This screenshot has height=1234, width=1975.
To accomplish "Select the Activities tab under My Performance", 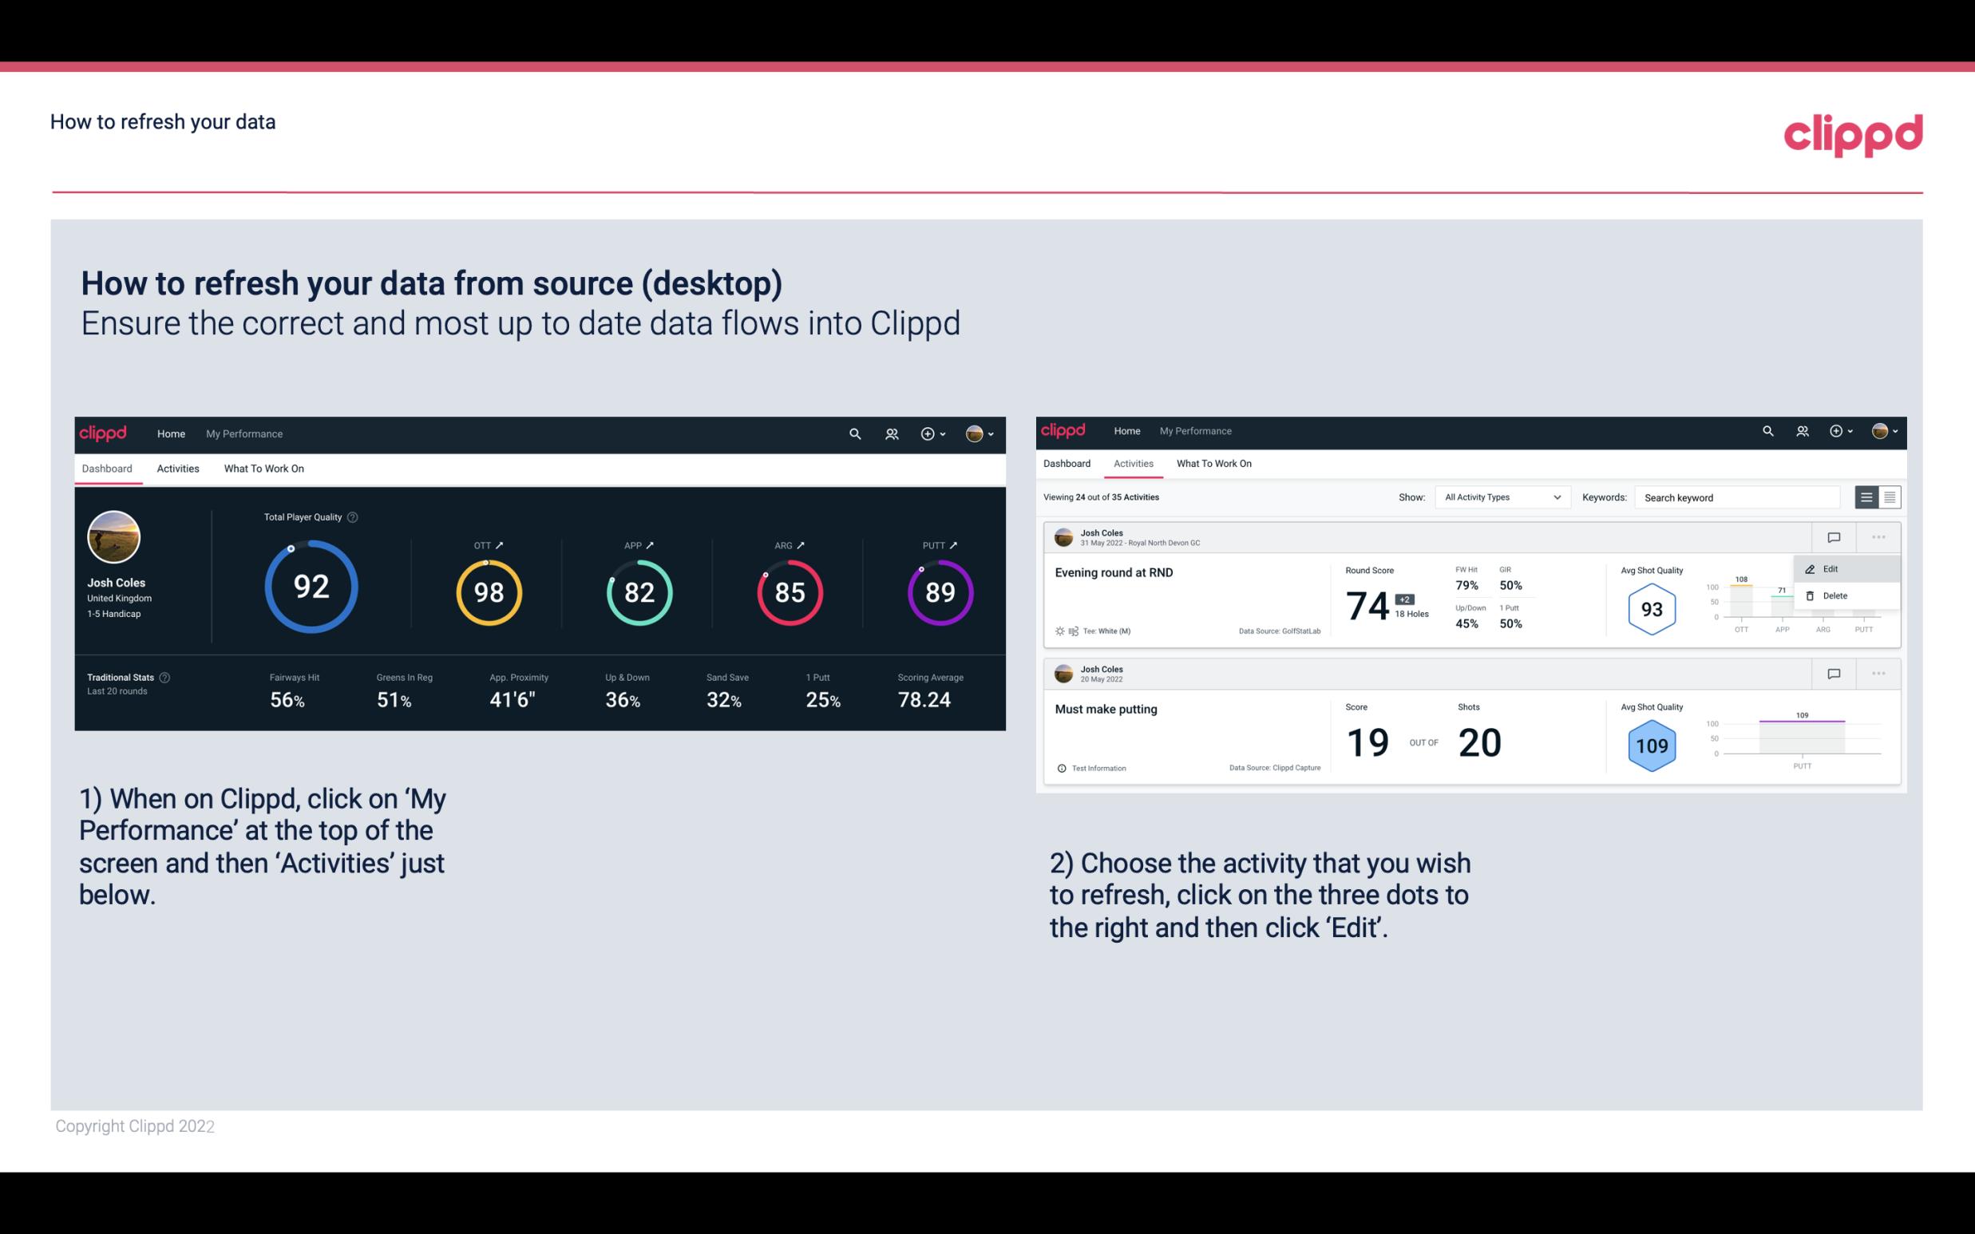I will (176, 468).
